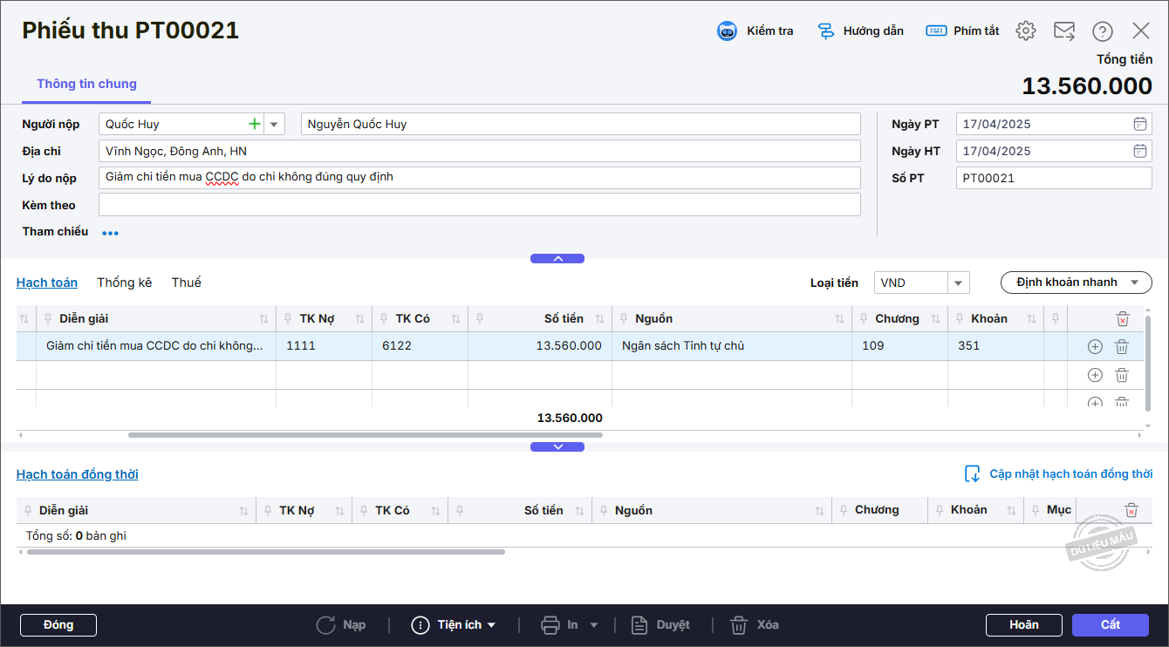Click the help question mark icon

coord(1103,31)
